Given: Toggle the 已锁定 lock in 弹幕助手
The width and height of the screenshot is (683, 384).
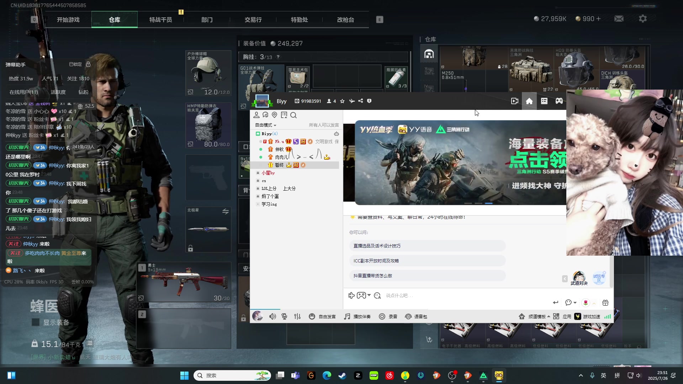Looking at the screenshot, I should pyautogui.click(x=88, y=64).
